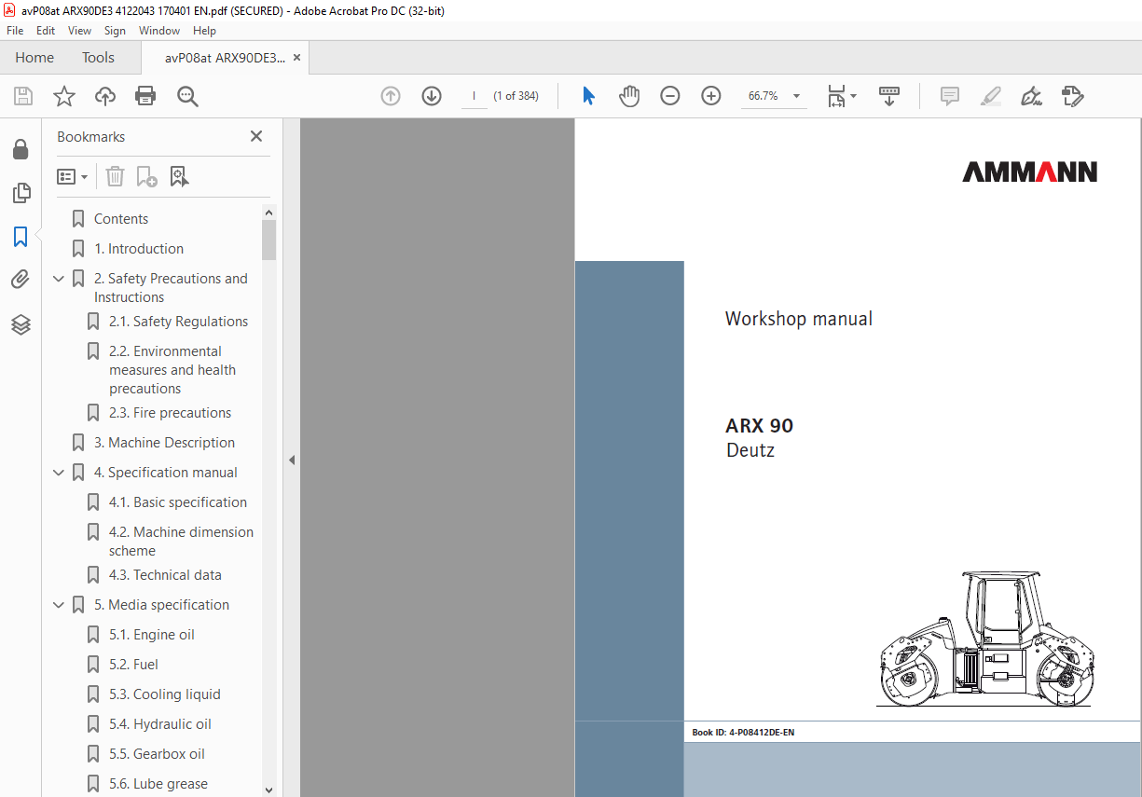The image size is (1142, 797).
Task: Add file to starred with the star icon
Action: [63, 96]
